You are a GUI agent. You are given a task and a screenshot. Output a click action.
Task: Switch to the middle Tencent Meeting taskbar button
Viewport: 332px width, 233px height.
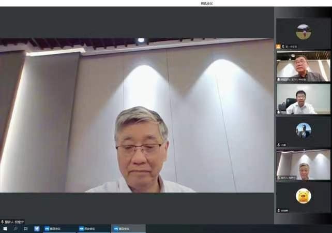click(x=94, y=228)
